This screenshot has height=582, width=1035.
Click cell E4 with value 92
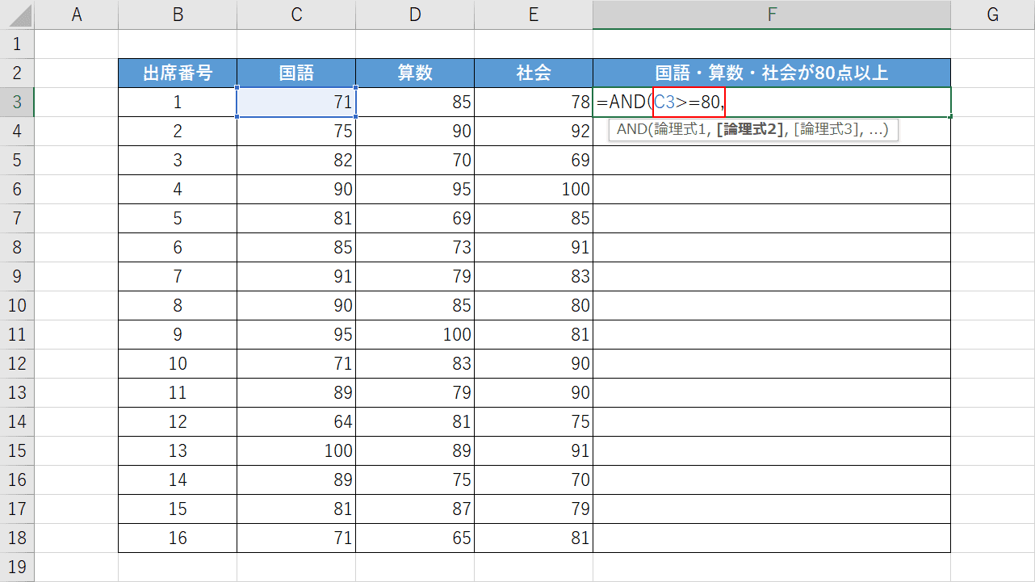(534, 131)
